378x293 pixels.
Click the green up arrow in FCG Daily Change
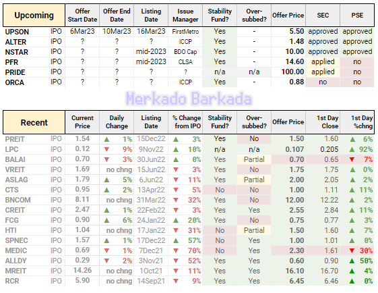click(106, 221)
